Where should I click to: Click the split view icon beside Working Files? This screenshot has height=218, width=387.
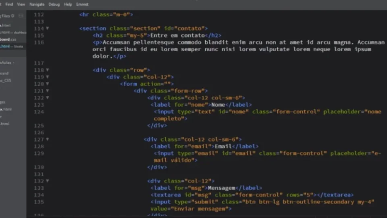[21, 16]
